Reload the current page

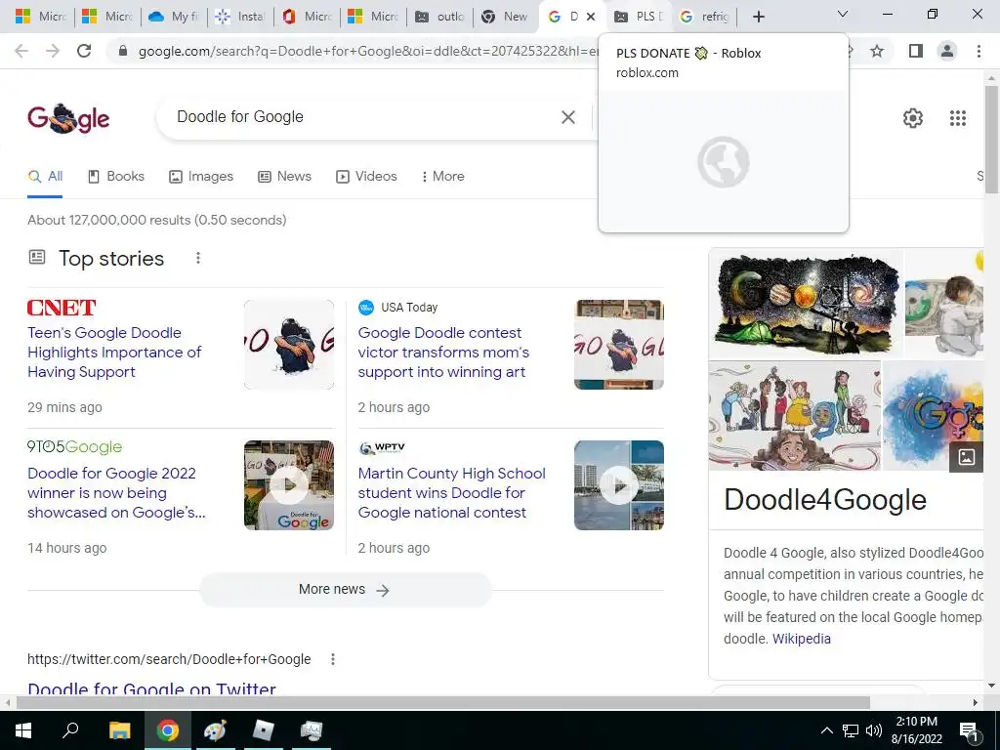point(84,51)
